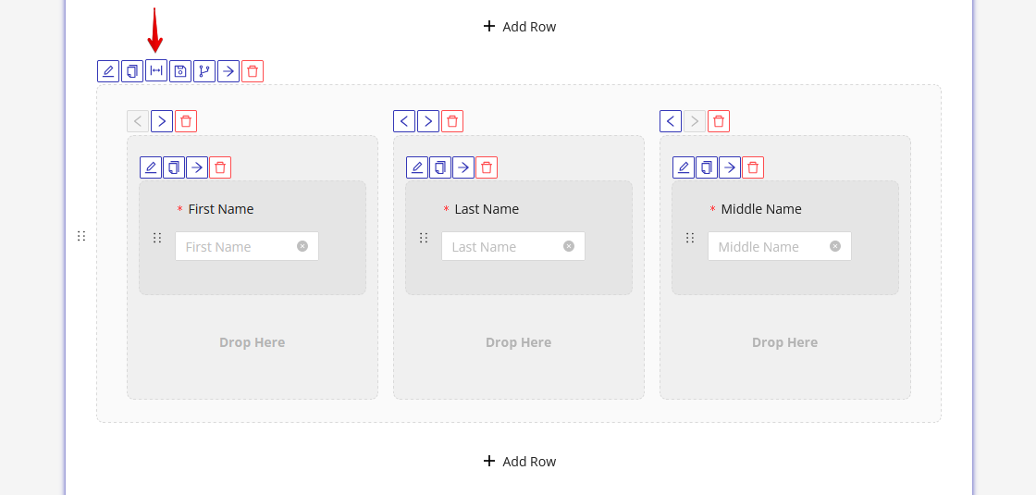Clear the Last Name input field
This screenshot has width=1036, height=495.
pyautogui.click(x=569, y=246)
